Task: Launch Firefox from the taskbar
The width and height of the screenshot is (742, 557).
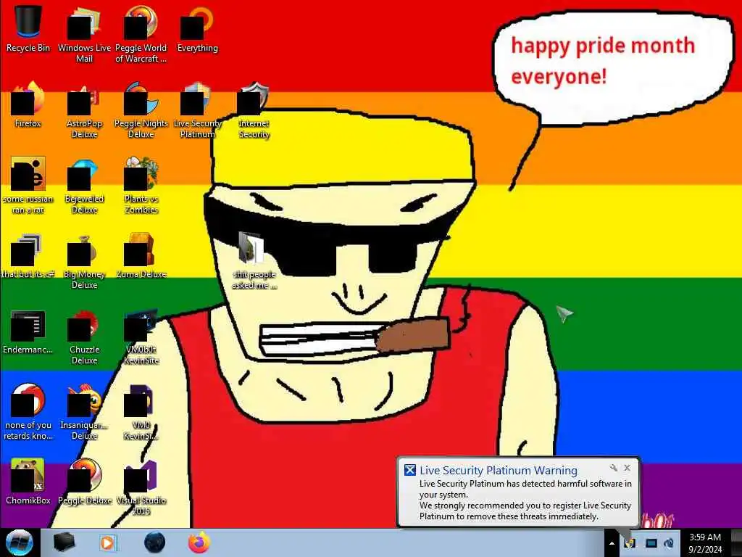Action: 199,542
